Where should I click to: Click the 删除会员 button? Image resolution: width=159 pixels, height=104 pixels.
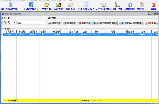coord(85,23)
